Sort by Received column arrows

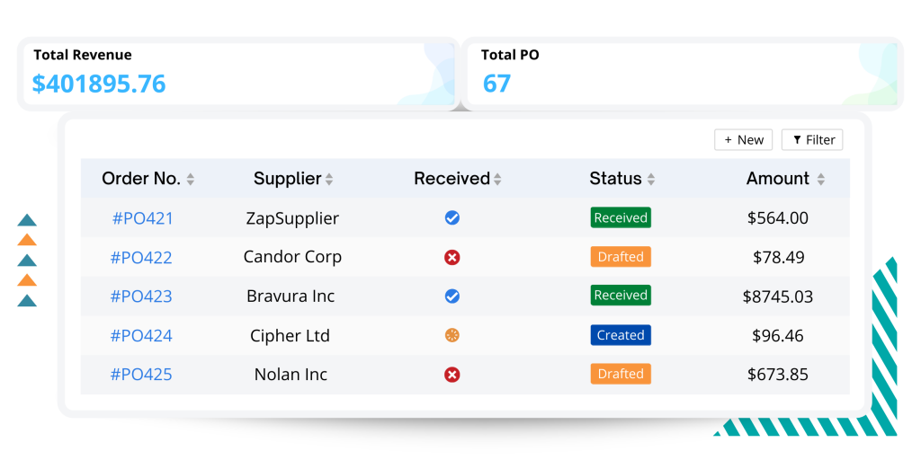pos(497,180)
